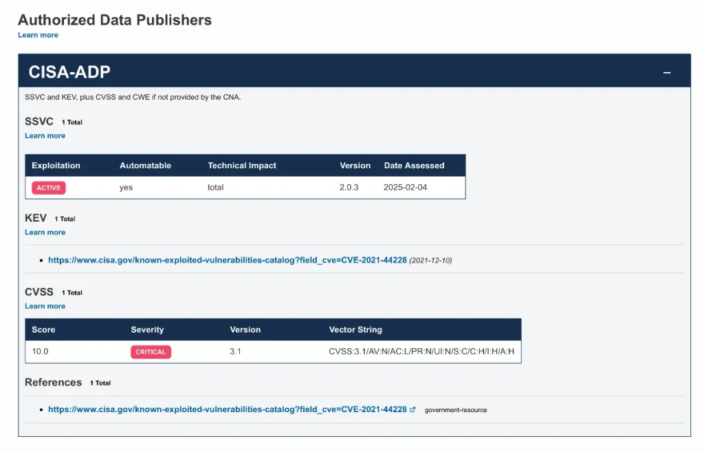This screenshot has width=704, height=452.
Task: Open Learn more link under KEV
Action: (x=45, y=232)
